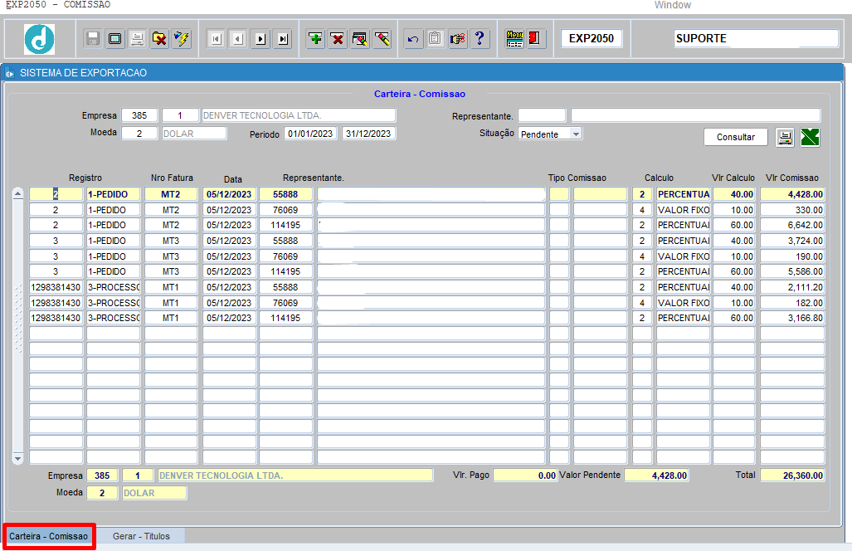
Task: Click the Representante code filter field
Action: [542, 115]
